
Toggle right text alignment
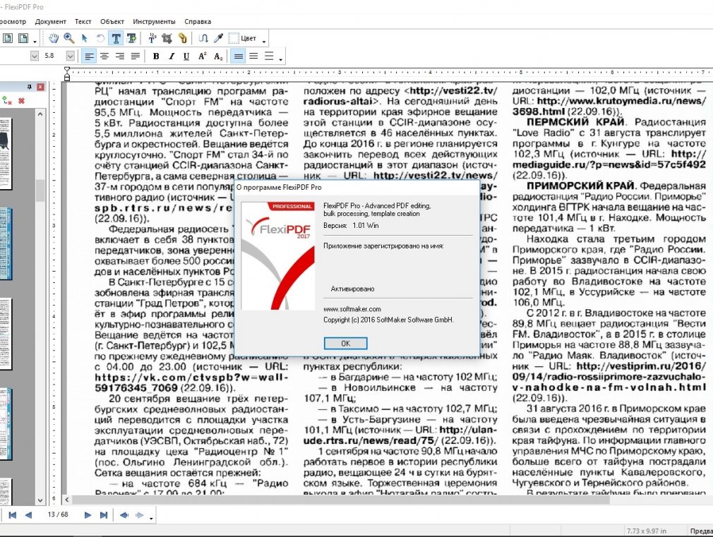(120, 56)
